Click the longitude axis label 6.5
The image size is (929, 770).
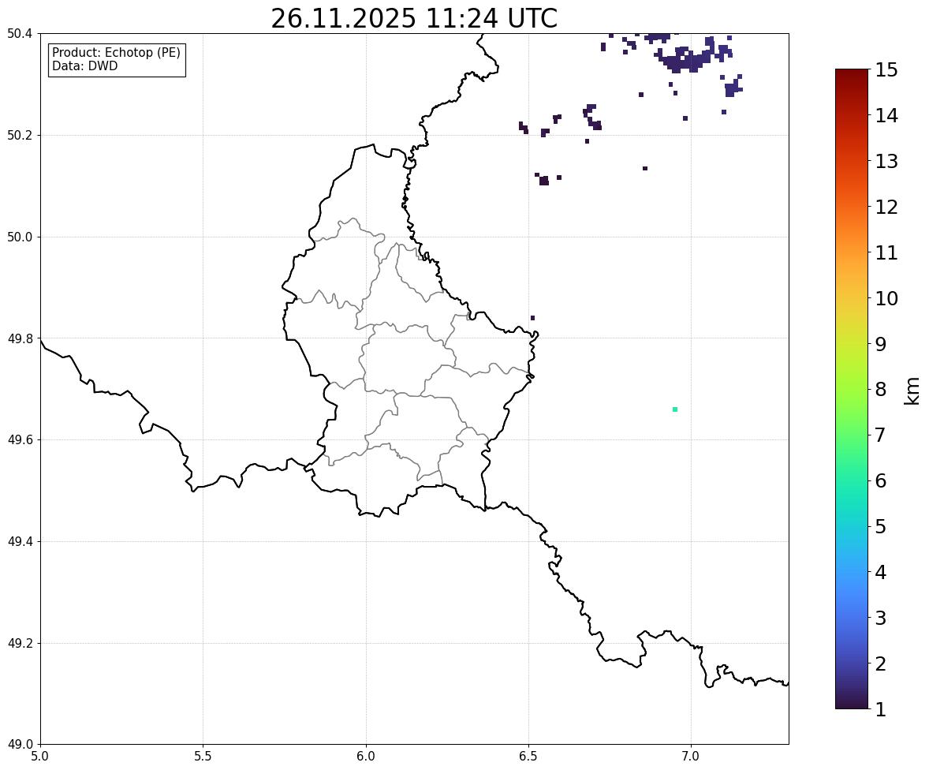tap(528, 757)
